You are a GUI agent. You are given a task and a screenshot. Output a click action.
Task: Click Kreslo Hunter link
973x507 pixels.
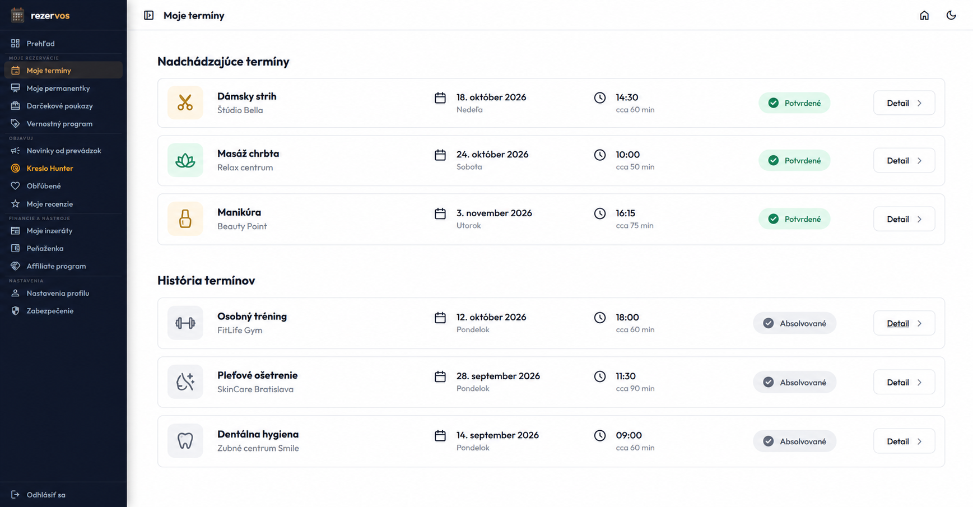pyautogui.click(x=63, y=168)
